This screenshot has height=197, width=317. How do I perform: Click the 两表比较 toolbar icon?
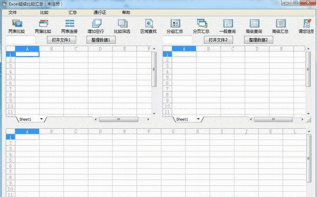pyautogui.click(x=17, y=23)
